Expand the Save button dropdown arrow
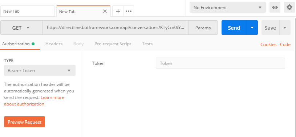296x137 pixels. pyautogui.click(x=285, y=28)
